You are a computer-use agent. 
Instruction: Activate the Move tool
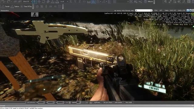coord(39,2)
